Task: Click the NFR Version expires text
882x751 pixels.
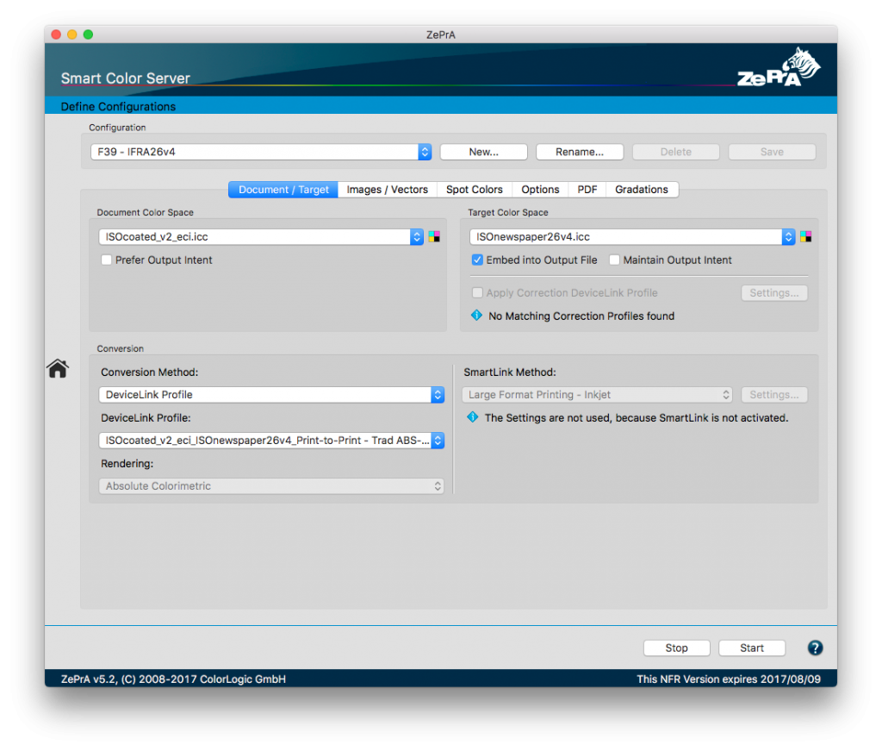Action: (729, 679)
